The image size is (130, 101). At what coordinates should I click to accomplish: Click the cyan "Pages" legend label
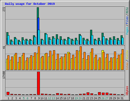(x=127, y=31)
